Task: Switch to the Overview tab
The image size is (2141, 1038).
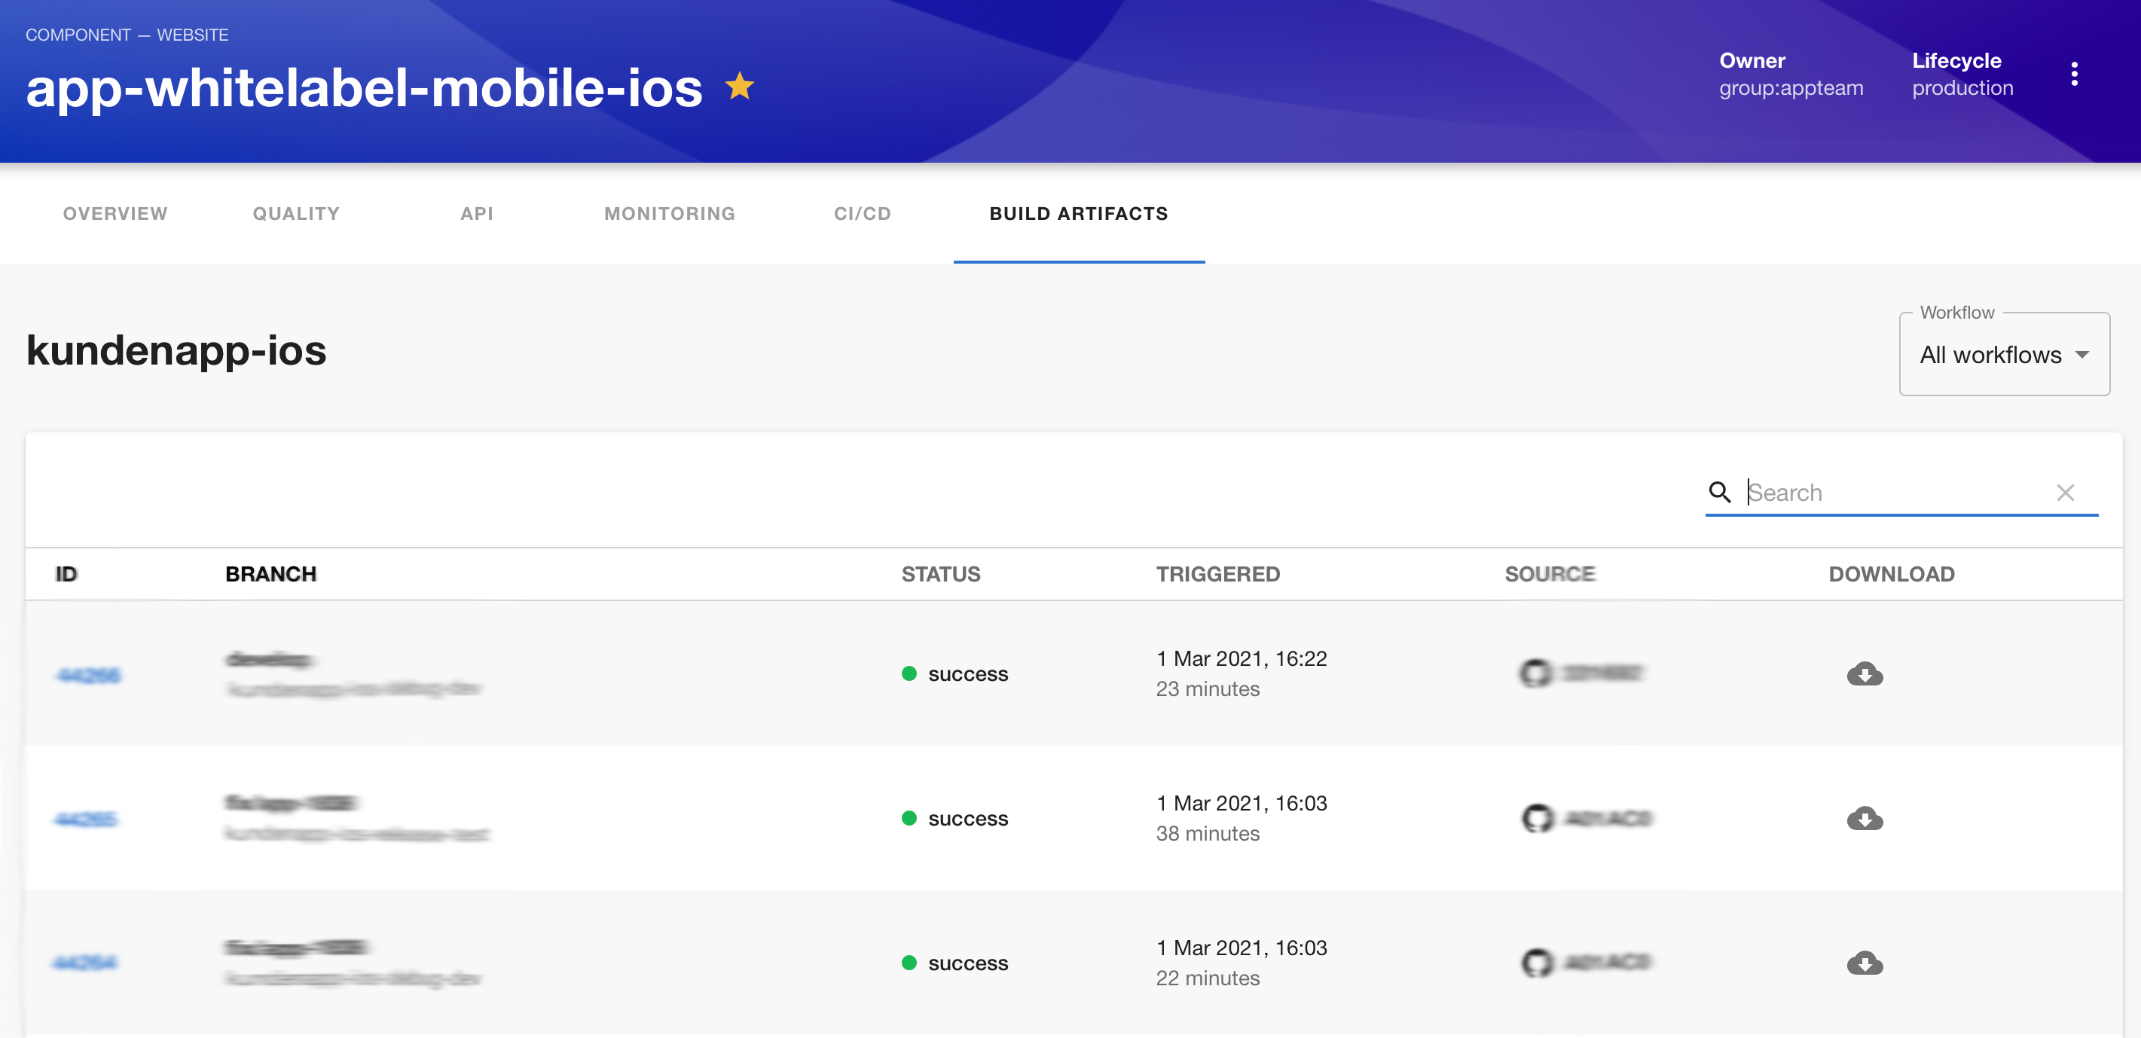Action: (x=115, y=214)
